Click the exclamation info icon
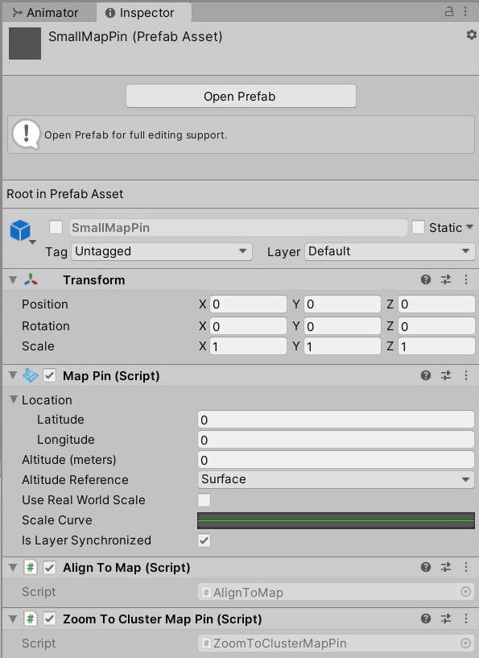This screenshot has height=658, width=479. [27, 134]
